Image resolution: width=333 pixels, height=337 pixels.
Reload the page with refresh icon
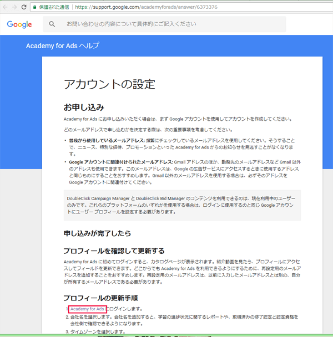24,7
